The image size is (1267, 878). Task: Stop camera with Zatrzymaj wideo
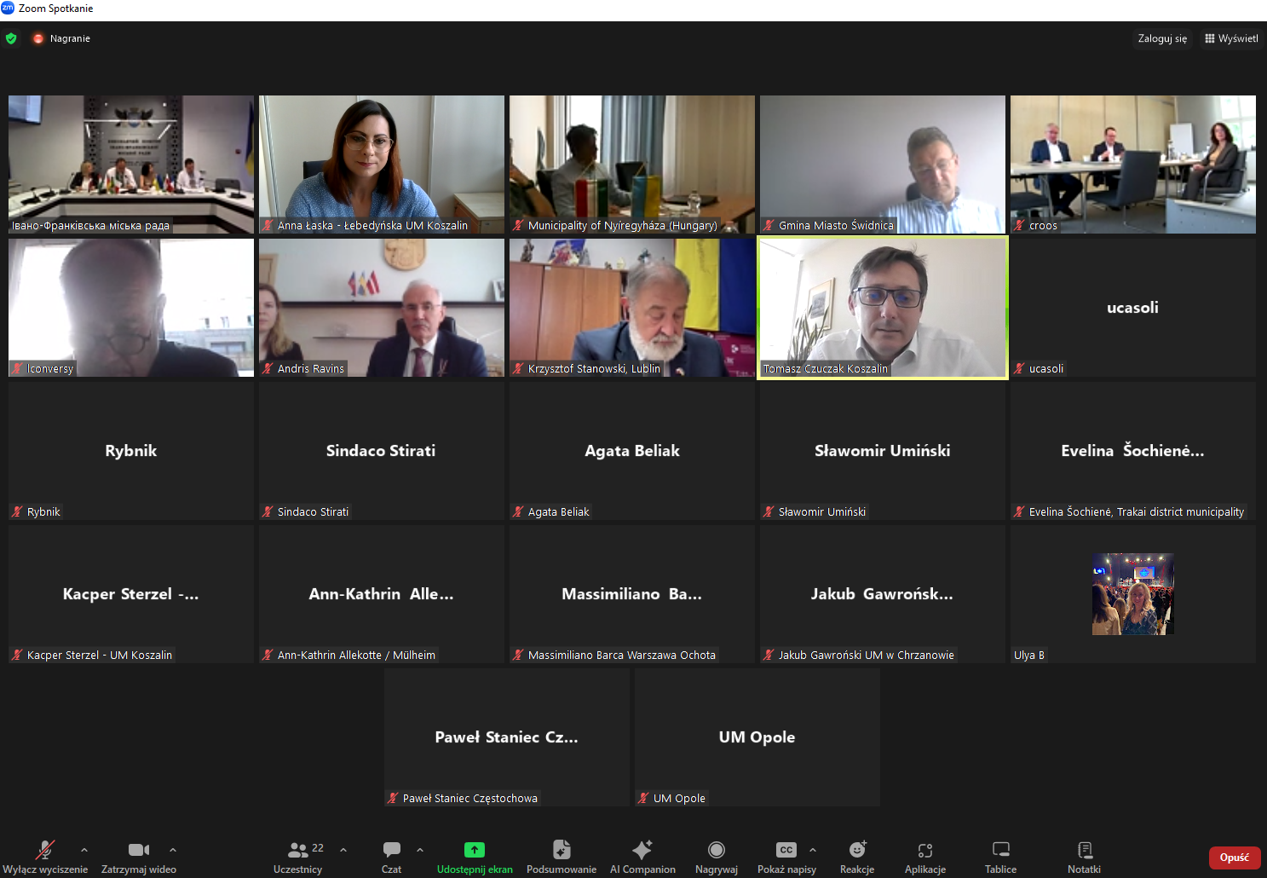click(139, 857)
